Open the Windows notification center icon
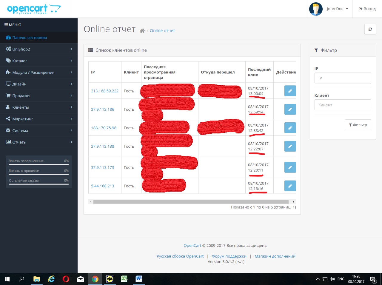Viewport: 382px width, 285px height. point(372,279)
